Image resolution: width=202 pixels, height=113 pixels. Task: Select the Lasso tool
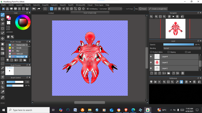pyautogui.click(x=3, y=63)
